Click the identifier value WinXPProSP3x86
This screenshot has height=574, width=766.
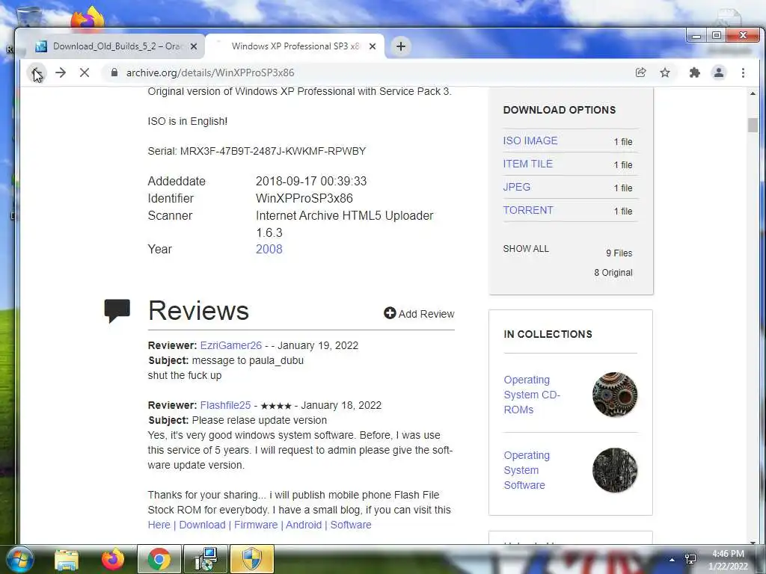point(304,198)
